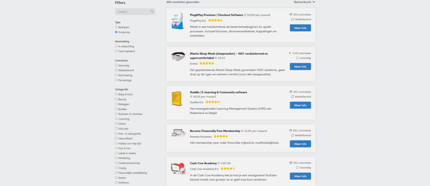Check the Dieren category
This screenshot has width=430, height=186.
(116, 124)
